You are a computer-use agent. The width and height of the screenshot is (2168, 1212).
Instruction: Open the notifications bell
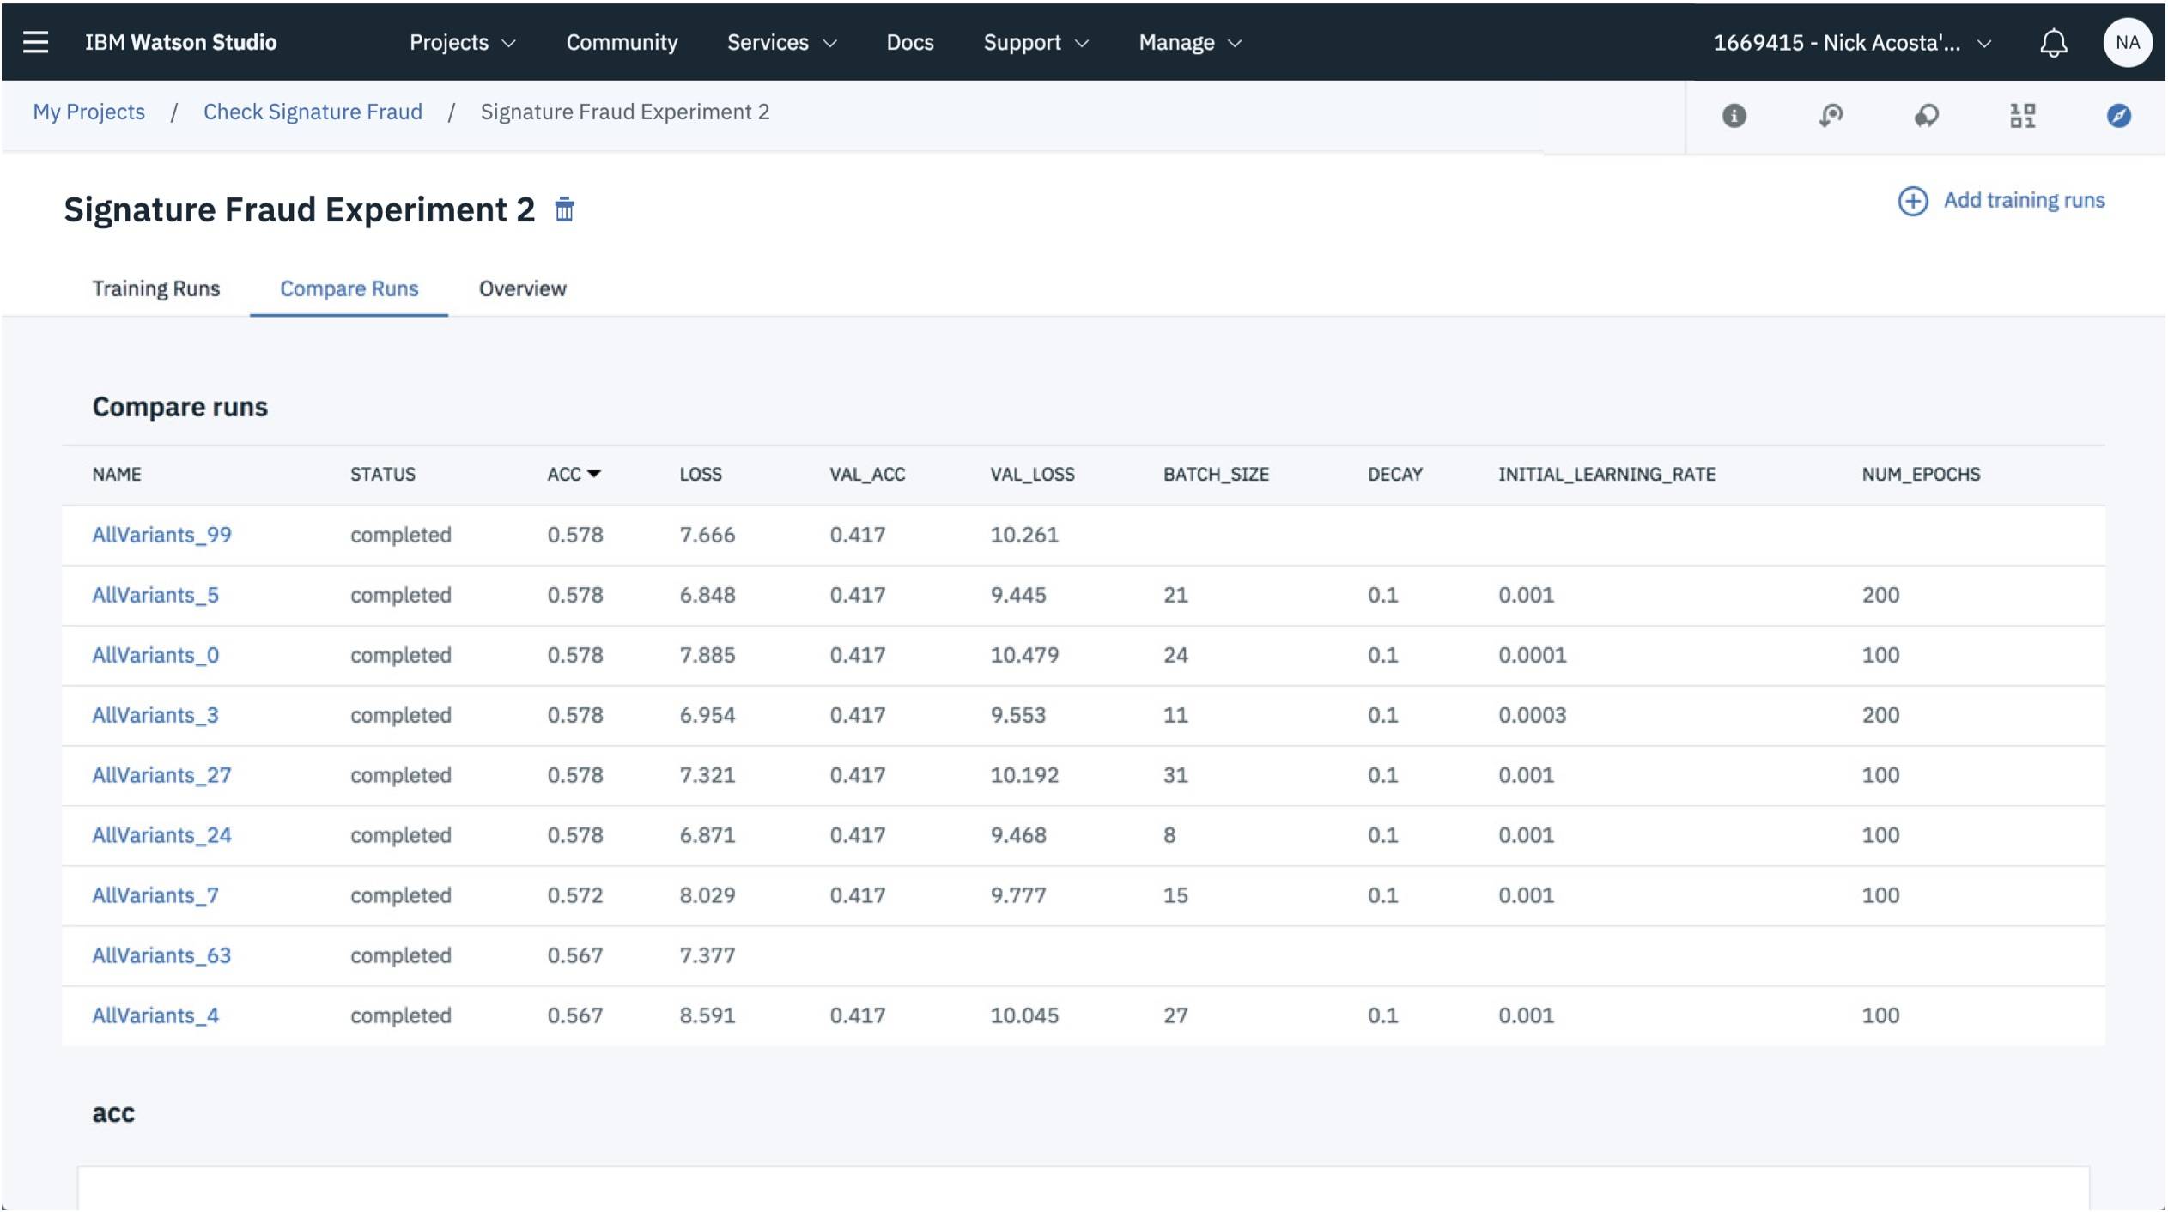coord(2053,42)
